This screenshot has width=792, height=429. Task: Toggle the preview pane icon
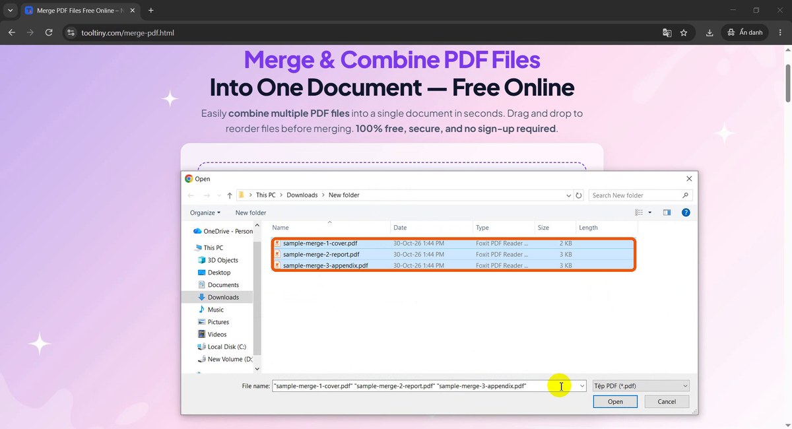[x=667, y=213]
